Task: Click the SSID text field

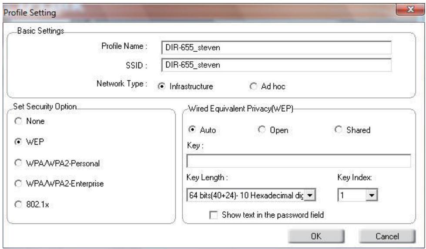Action: coord(276,65)
